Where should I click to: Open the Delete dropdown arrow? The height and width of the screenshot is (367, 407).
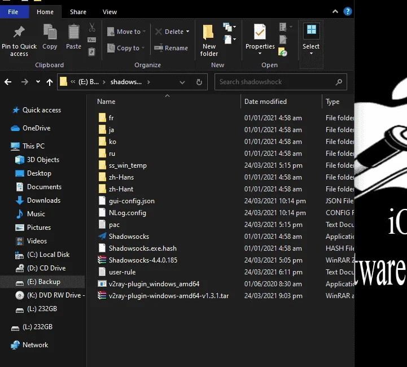[187, 32]
